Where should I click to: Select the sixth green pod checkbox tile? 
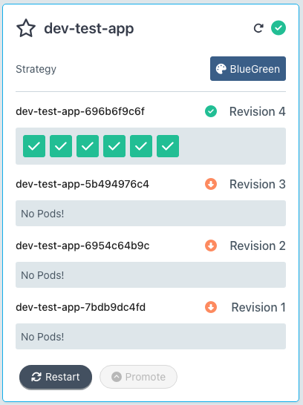pyautogui.click(x=168, y=146)
